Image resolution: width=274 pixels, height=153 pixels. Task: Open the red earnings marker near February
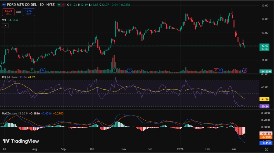coord(216,70)
